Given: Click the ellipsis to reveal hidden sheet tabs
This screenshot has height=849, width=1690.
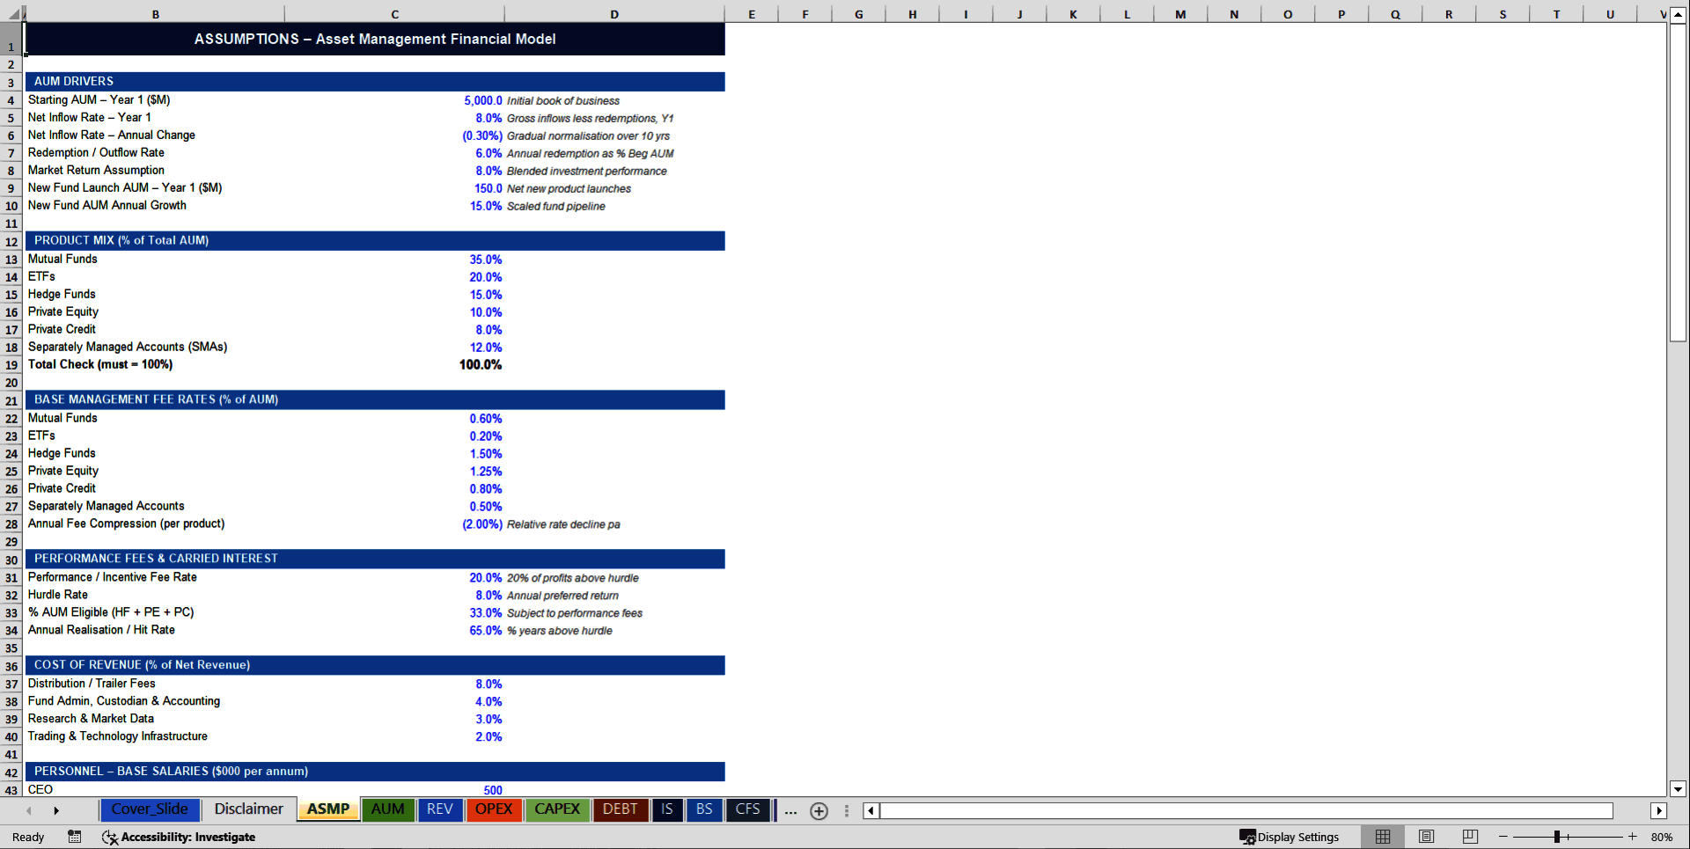Looking at the screenshot, I should tap(790, 810).
